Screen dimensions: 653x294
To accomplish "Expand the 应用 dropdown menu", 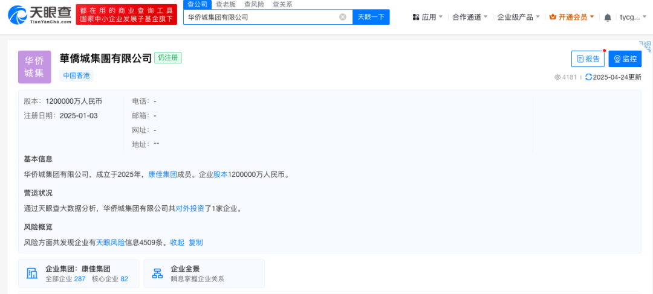I will click(427, 17).
